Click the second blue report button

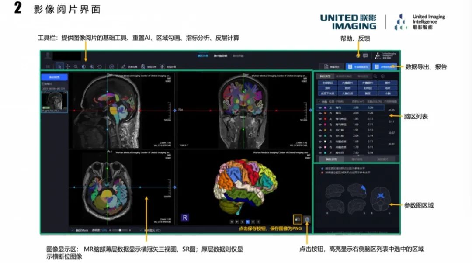[x=385, y=66]
